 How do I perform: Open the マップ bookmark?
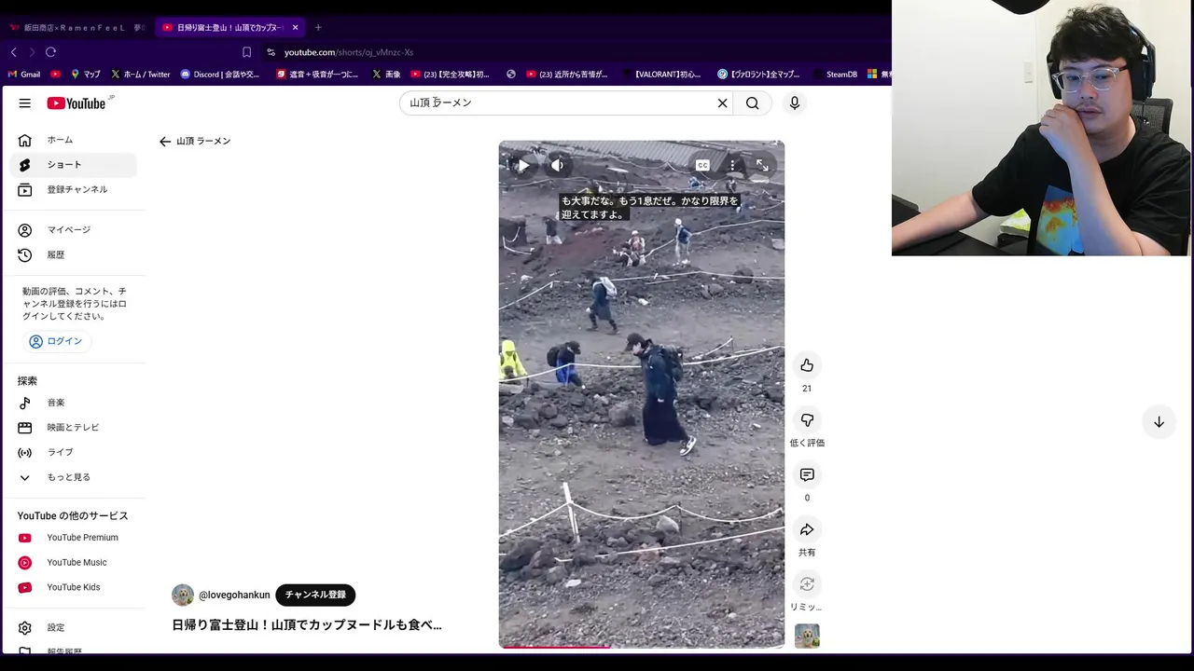(86, 75)
